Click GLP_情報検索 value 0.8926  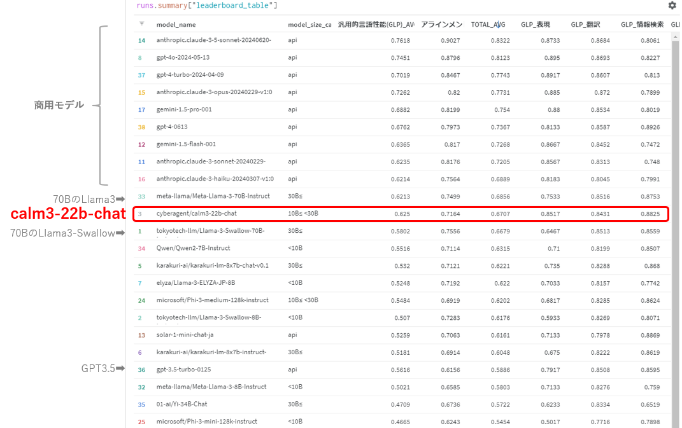click(x=650, y=127)
